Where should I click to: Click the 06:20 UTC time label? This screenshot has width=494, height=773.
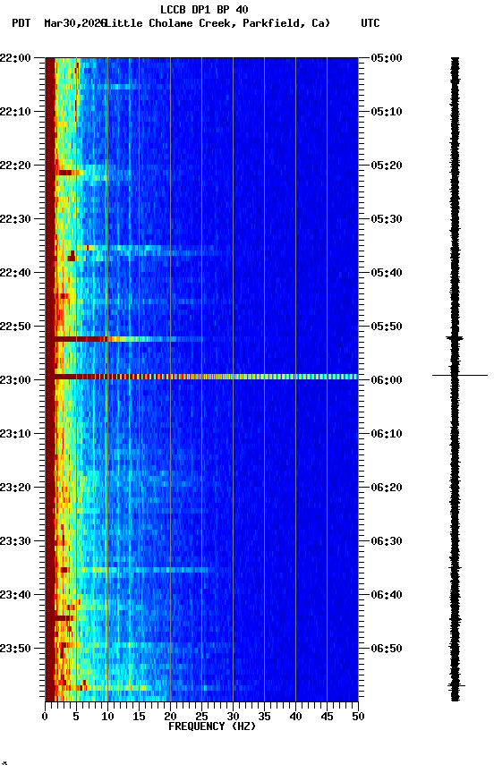pos(387,488)
